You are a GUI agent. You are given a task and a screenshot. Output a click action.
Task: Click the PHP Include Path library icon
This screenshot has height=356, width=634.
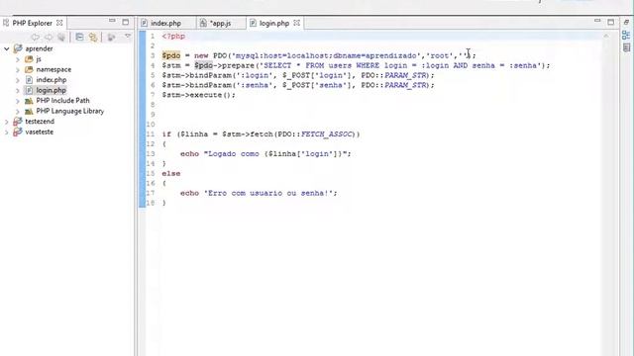(x=29, y=101)
